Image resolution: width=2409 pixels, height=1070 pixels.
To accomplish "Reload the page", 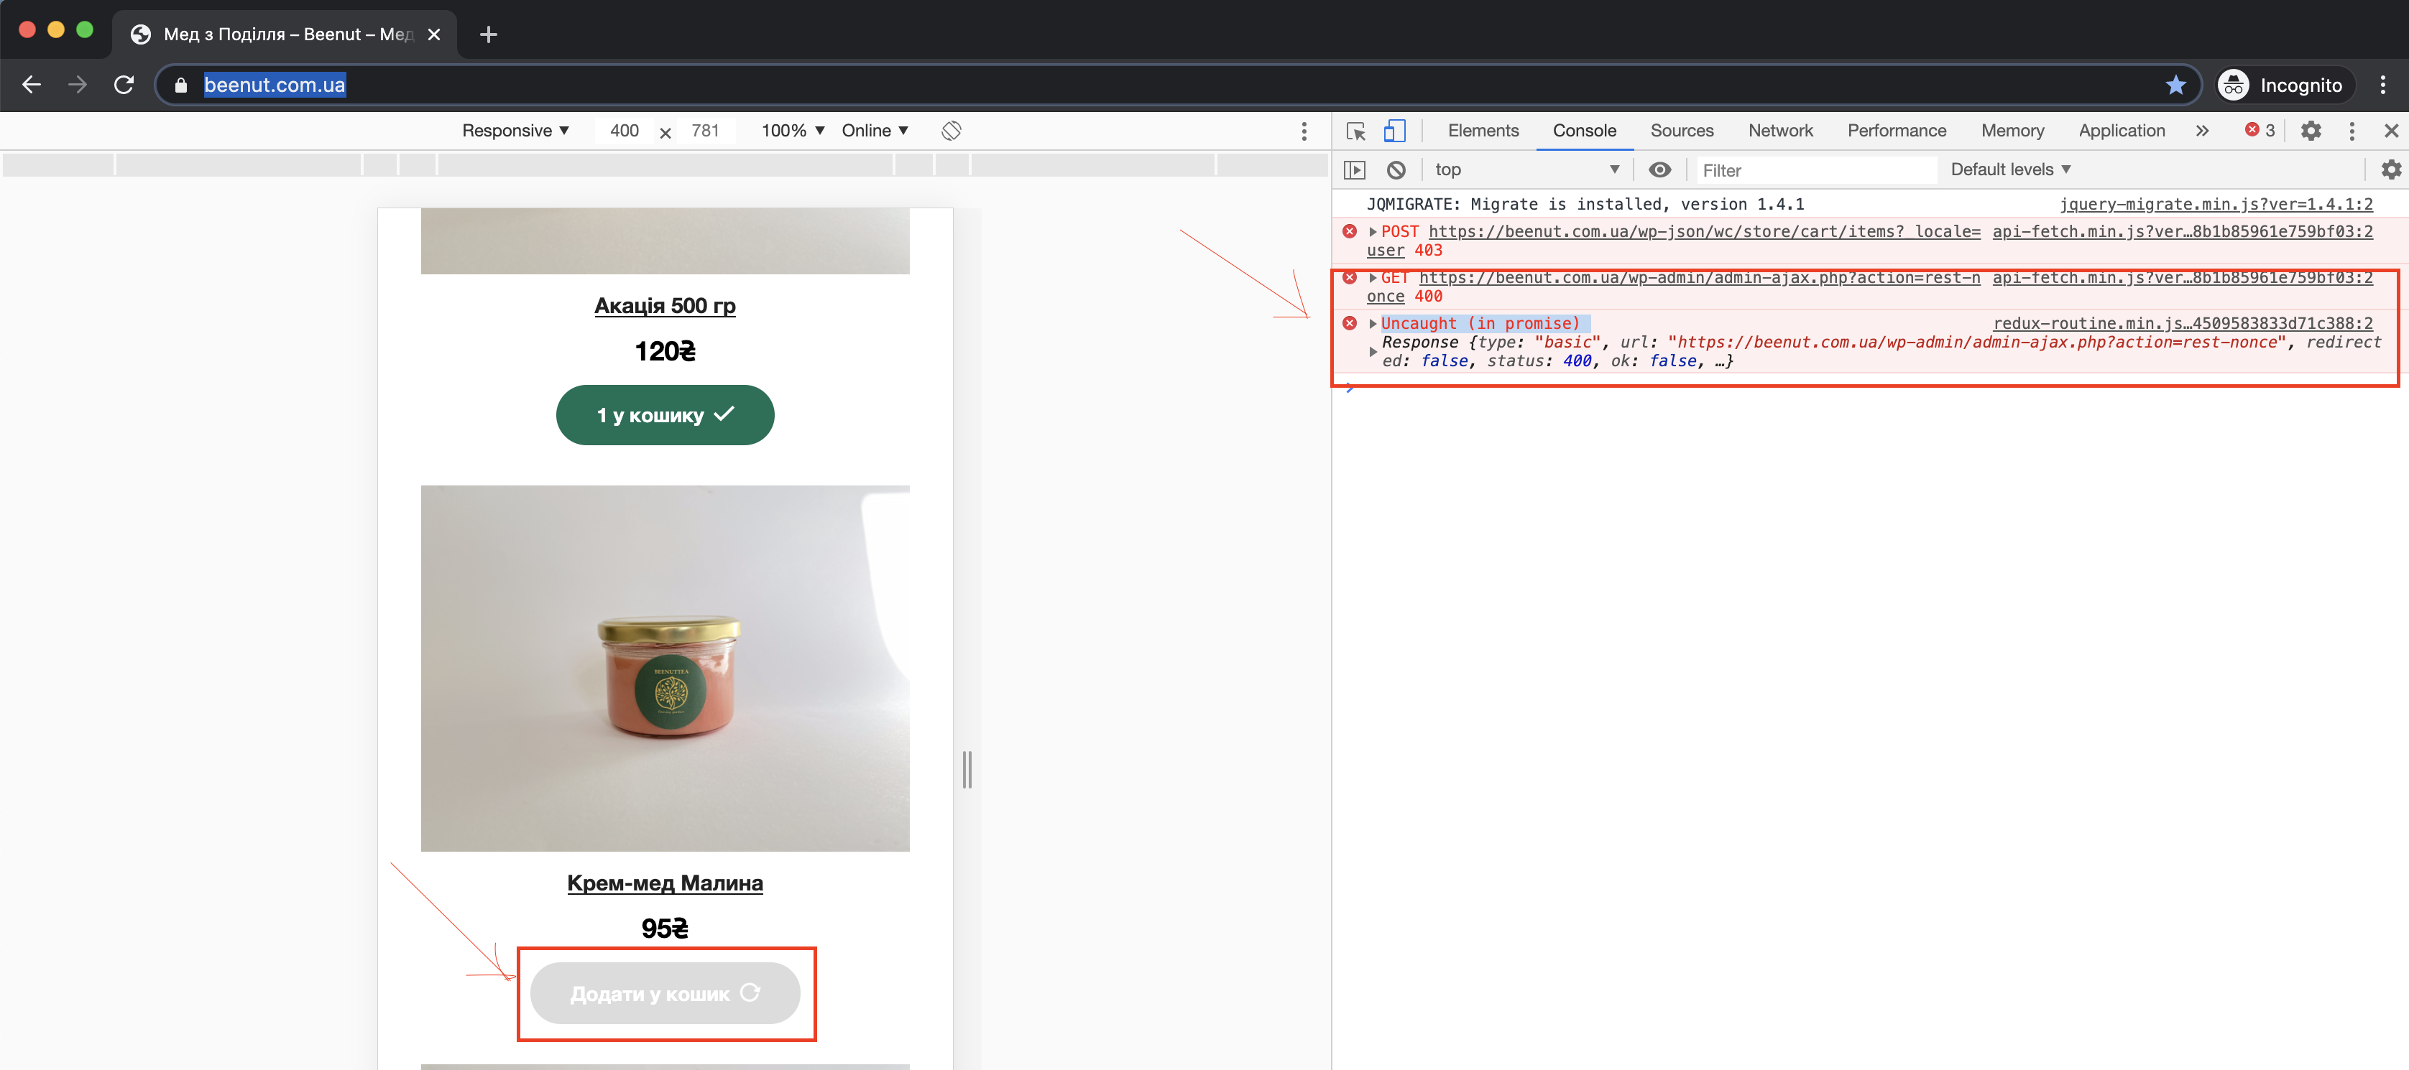I will [124, 85].
